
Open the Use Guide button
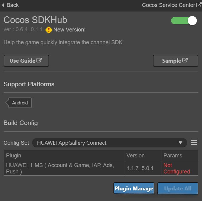click(x=26, y=61)
